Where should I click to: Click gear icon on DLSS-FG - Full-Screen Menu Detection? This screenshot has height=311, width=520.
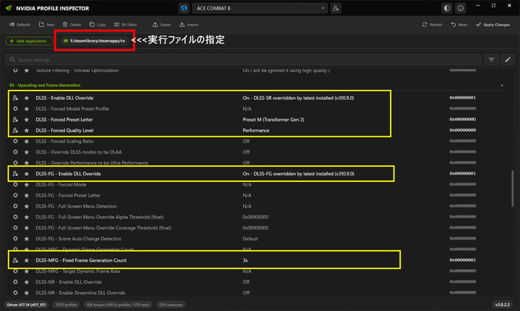tap(15, 206)
